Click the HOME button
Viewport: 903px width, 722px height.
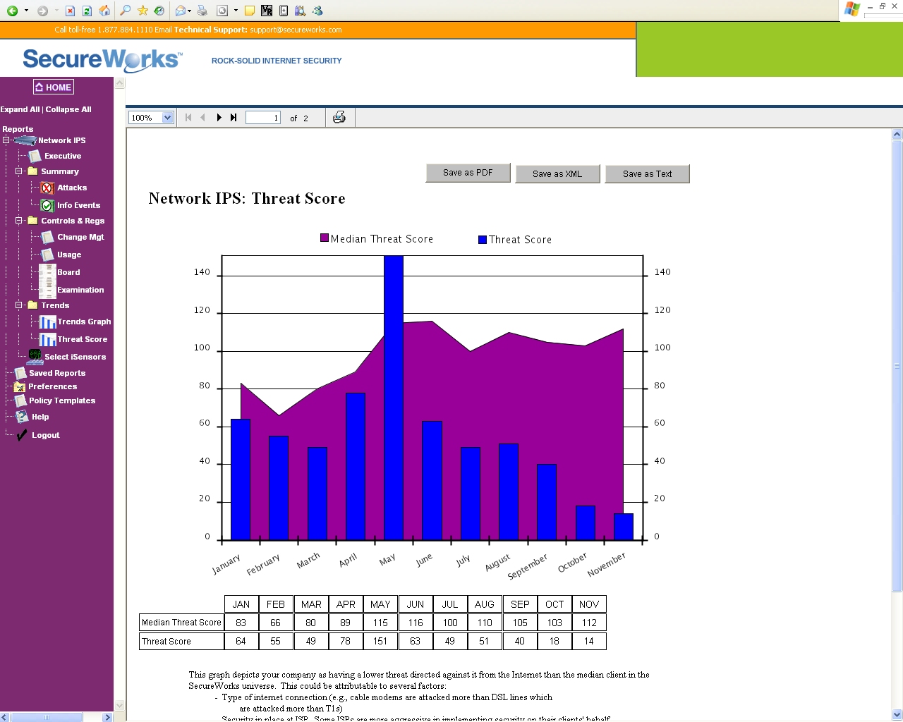54,87
